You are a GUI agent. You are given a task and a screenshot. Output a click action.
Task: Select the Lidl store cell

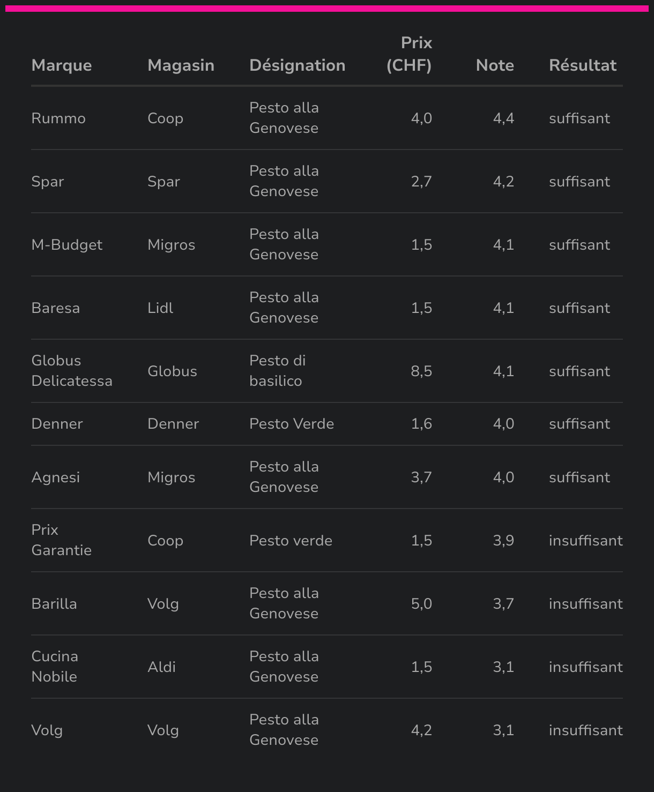tap(160, 308)
